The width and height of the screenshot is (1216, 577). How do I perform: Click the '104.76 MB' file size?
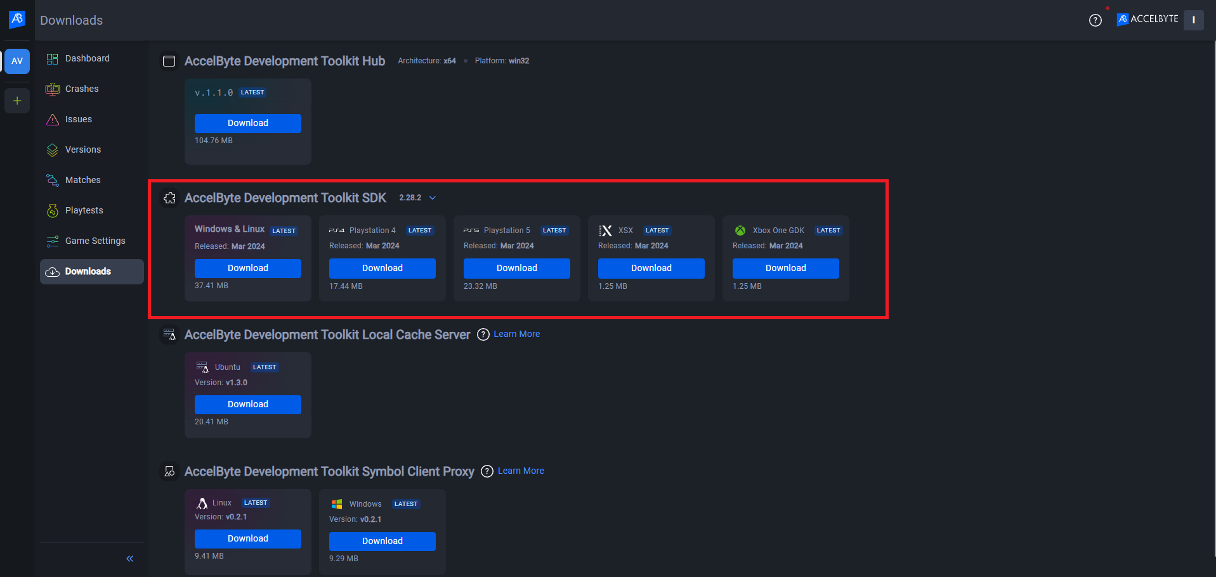214,141
